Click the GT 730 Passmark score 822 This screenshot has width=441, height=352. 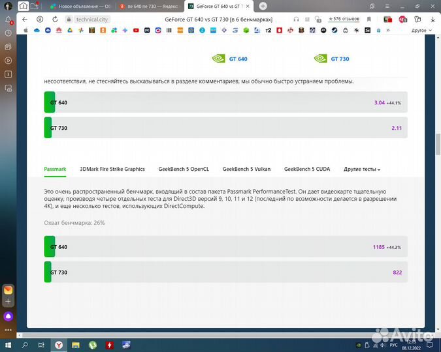(397, 272)
